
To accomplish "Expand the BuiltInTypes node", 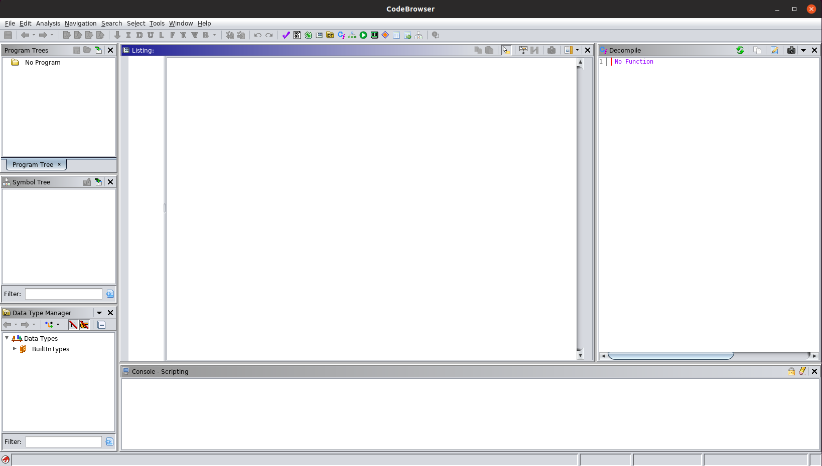I will tap(15, 349).
